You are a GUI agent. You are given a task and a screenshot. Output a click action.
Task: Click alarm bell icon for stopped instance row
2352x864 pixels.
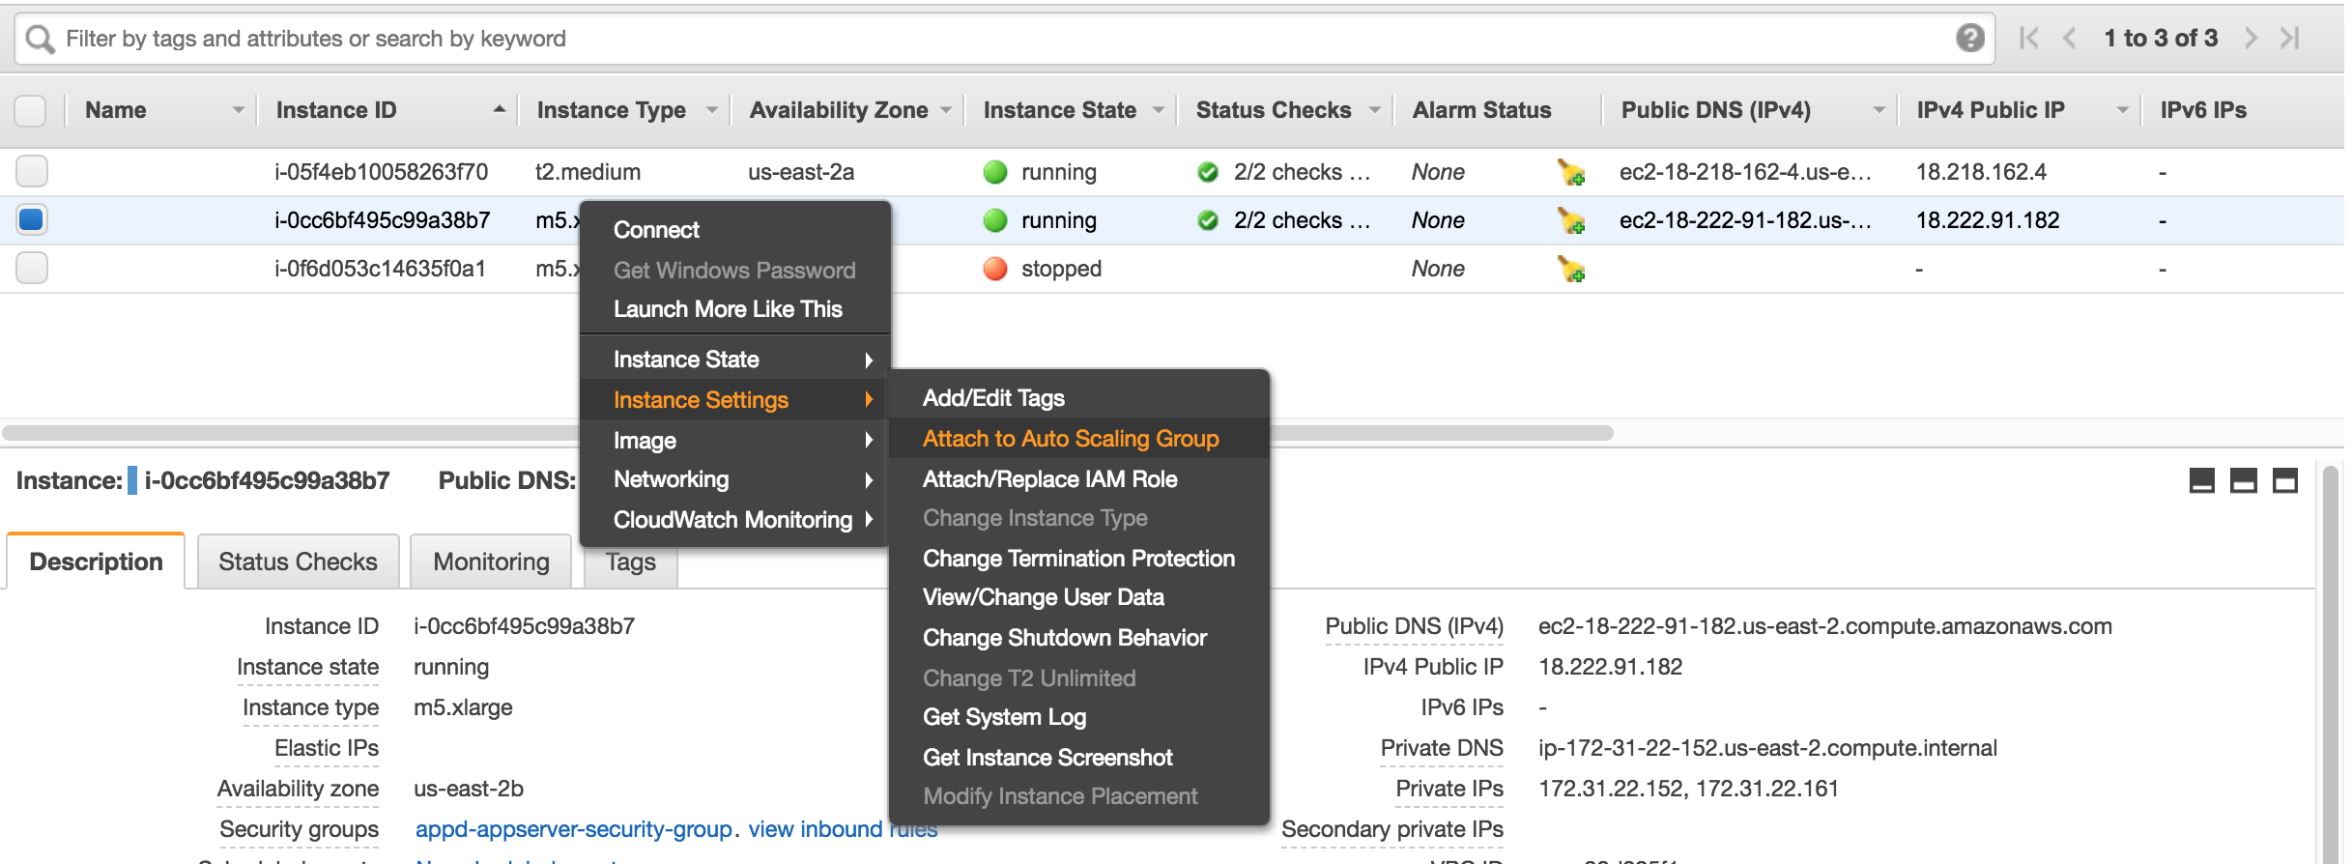pos(1571,269)
